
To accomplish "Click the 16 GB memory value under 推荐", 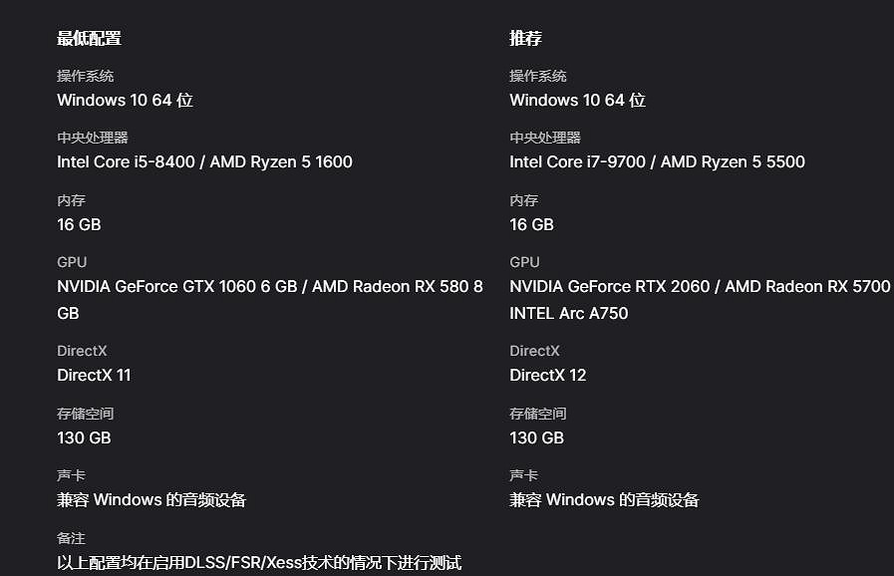I will [531, 225].
